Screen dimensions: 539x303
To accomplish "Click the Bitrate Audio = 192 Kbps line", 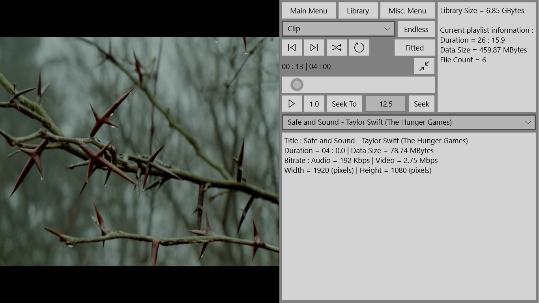I will coord(361,161).
